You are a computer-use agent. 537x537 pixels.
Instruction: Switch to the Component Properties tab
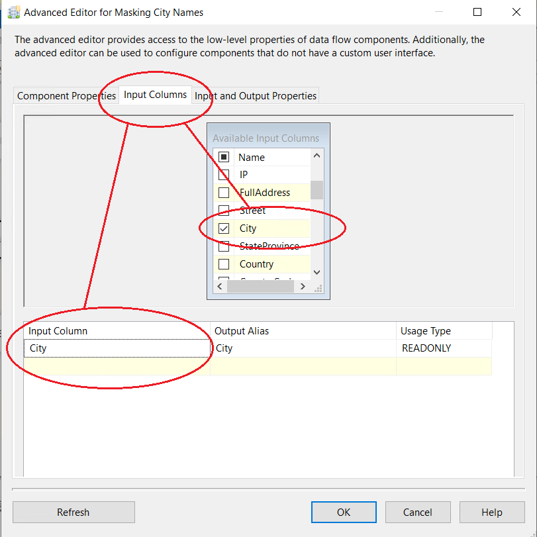coord(66,96)
